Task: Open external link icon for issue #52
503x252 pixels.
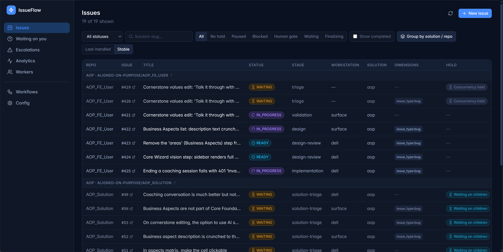Action: pyautogui.click(x=131, y=237)
